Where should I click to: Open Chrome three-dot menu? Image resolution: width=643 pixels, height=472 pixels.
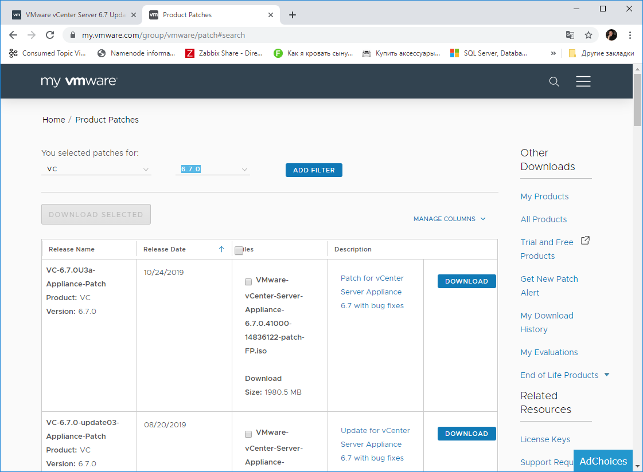(x=630, y=35)
